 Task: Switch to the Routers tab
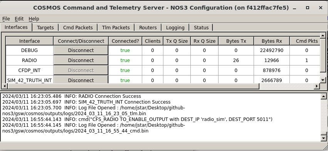[148, 28]
